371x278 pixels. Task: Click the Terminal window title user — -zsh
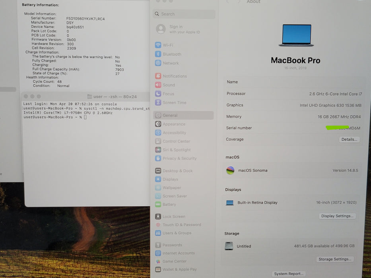click(115, 97)
